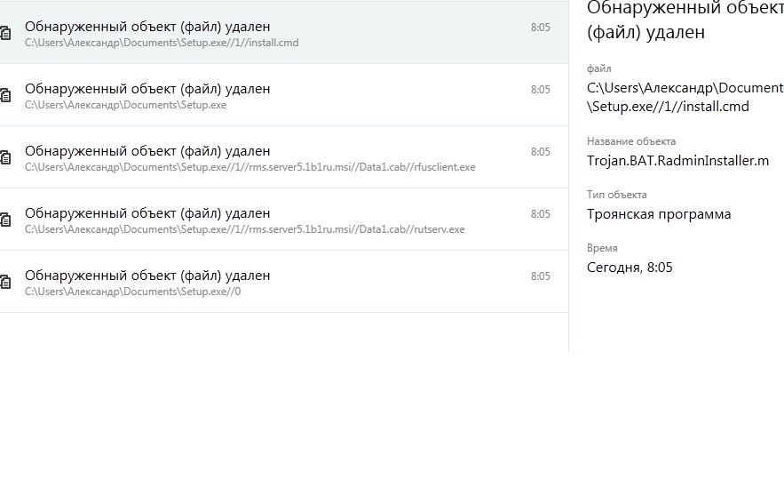Click the details panel heading 'Обнаруженный объект (файл) удален'
Image resolution: width=784 pixels, height=480 pixels.
pos(685,20)
